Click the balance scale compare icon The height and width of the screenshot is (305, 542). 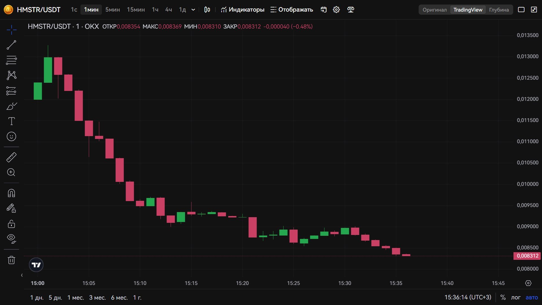point(351,10)
